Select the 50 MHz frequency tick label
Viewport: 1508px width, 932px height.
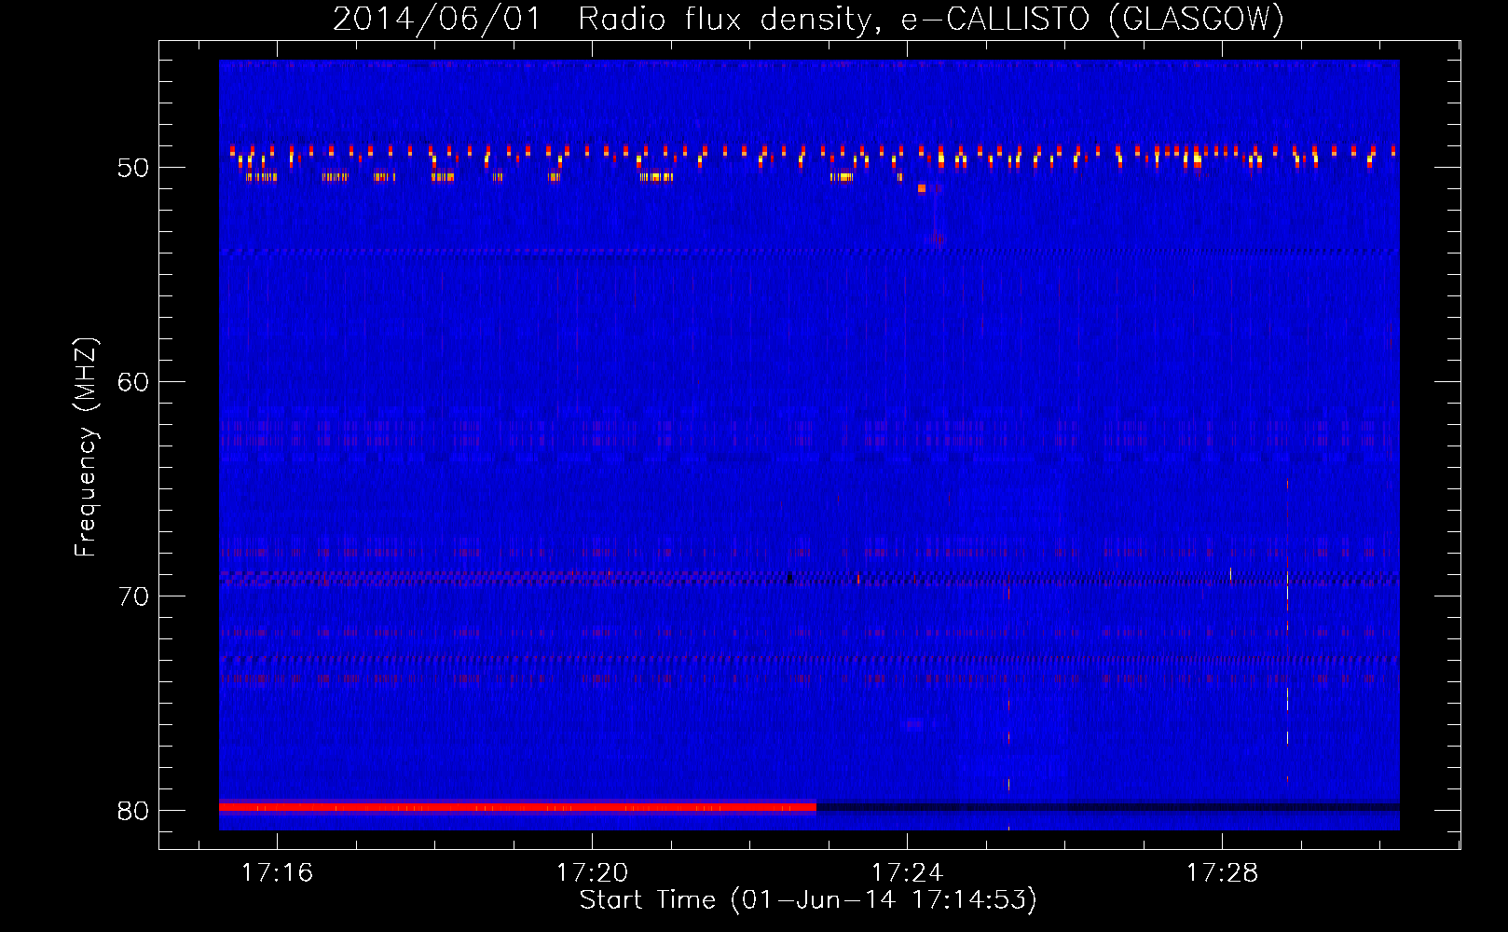tap(133, 169)
